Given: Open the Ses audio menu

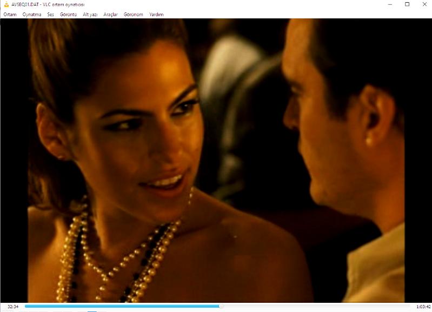Looking at the screenshot, I should pos(50,15).
